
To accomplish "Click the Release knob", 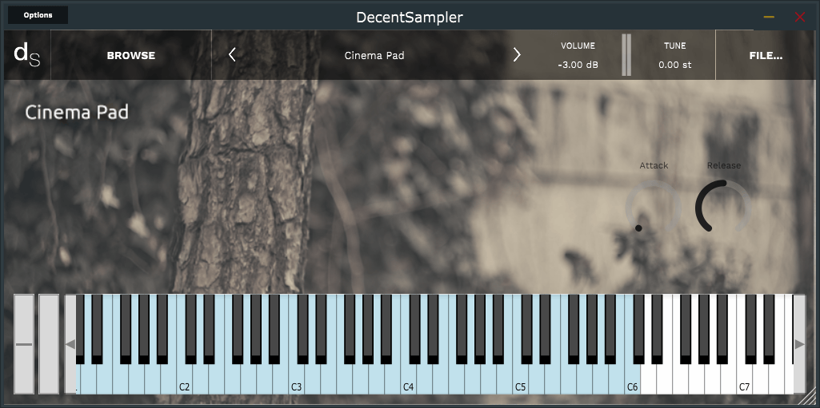I will [723, 207].
